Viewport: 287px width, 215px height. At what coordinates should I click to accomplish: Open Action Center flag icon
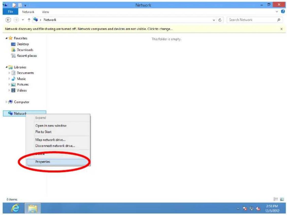pyautogui.click(x=245, y=208)
